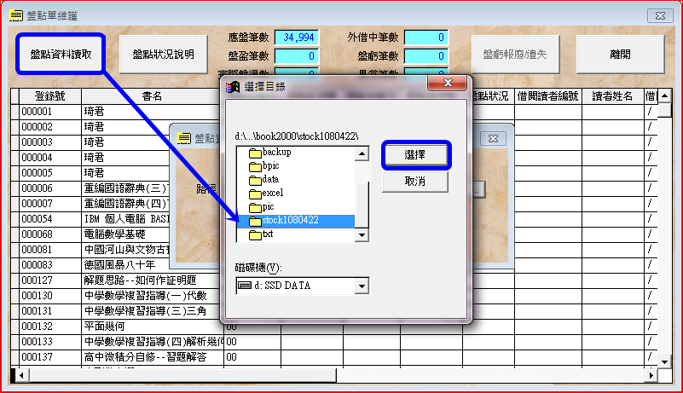Click the current path d:\...\book2000\stock1080422\
The width and height of the screenshot is (683, 393).
tap(297, 136)
